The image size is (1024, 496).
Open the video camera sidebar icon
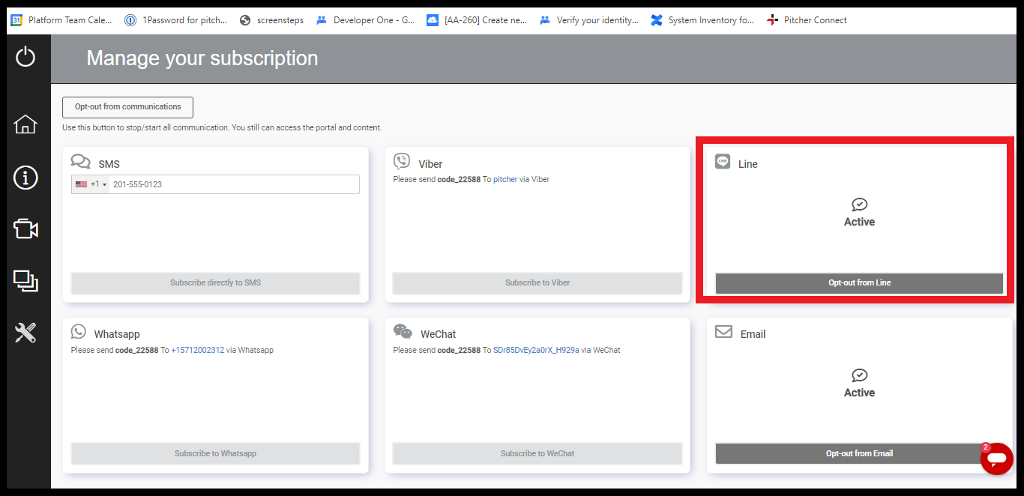pyautogui.click(x=25, y=229)
